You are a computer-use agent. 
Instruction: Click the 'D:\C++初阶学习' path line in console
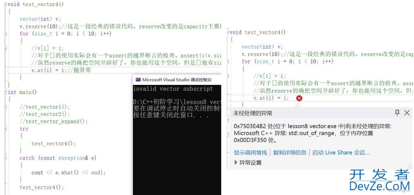pyautogui.click(x=177, y=102)
